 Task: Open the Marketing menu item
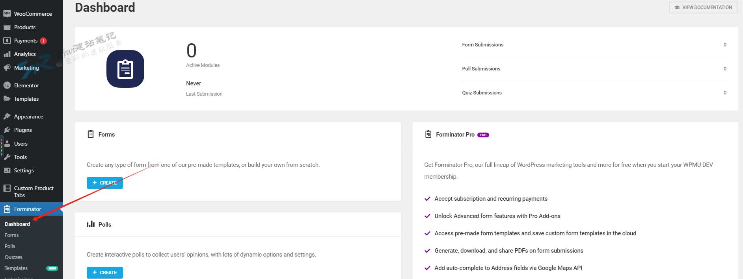32,68
